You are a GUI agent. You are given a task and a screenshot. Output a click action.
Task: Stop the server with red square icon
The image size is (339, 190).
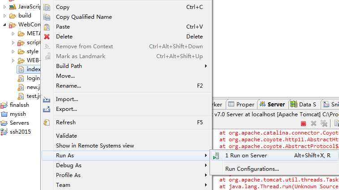(303, 123)
